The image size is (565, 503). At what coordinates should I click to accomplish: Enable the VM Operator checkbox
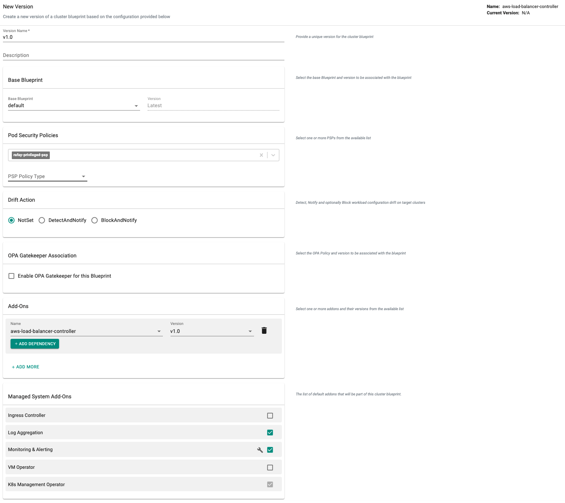click(270, 468)
